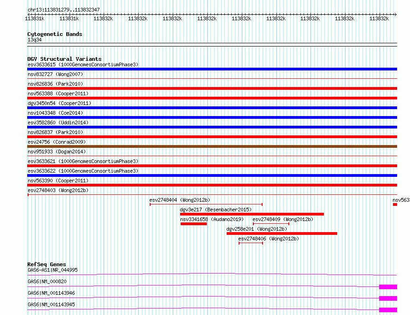Select the GAS6|NM_000820 magenta exon block

[388, 287]
